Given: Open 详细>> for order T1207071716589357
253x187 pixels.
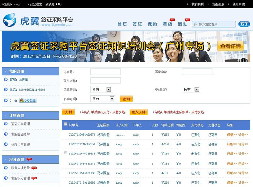Looking at the screenshot, I should pos(232,144).
